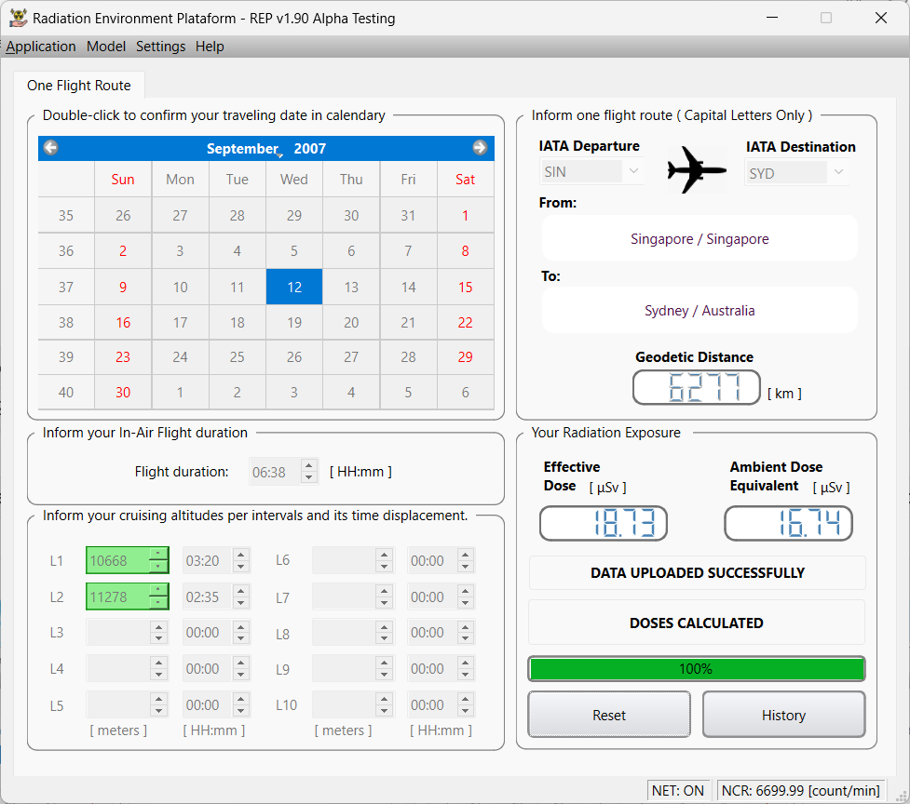Screen dimensions: 910x804
Task: Open the History button
Action: point(782,715)
